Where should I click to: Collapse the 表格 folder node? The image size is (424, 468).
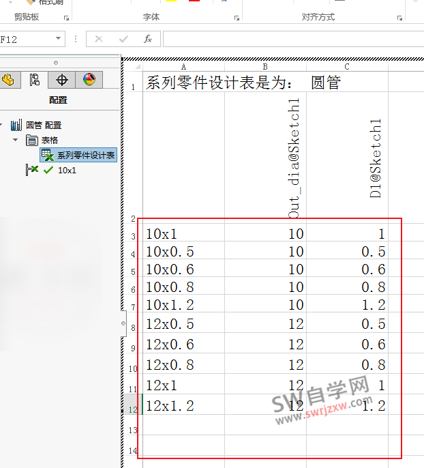pos(16,140)
